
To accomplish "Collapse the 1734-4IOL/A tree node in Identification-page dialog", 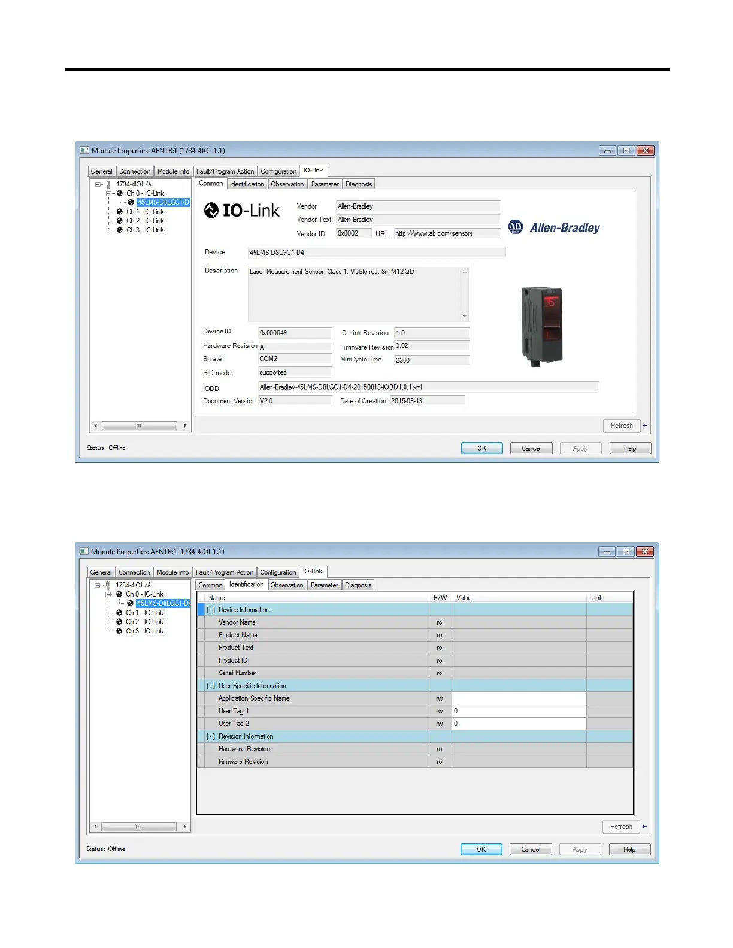I will coord(98,585).
